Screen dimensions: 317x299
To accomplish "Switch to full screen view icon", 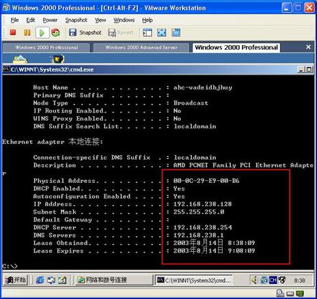I will pos(162,33).
